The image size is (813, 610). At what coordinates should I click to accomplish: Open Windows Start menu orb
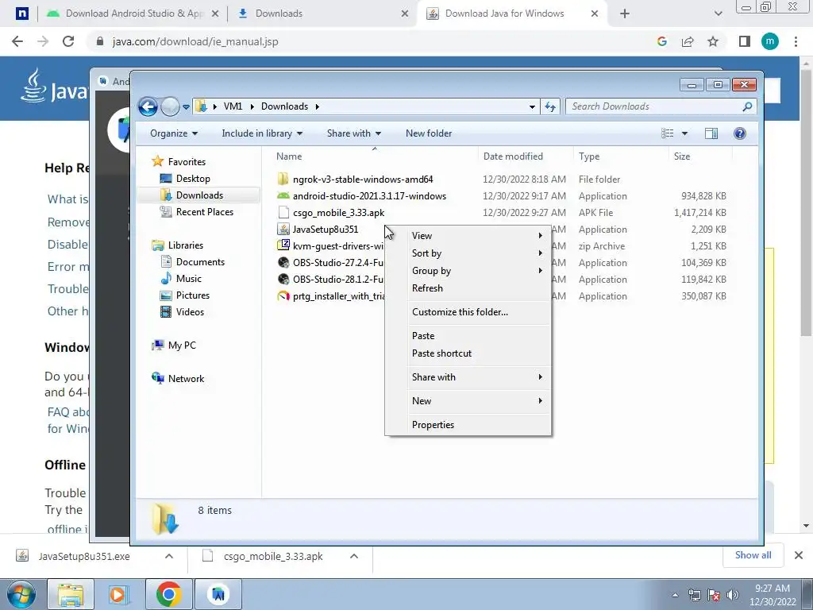21,594
